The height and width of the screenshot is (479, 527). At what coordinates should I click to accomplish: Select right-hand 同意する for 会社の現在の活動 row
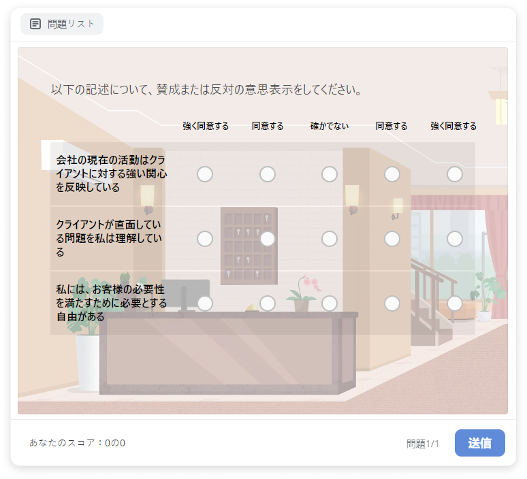pyautogui.click(x=392, y=174)
